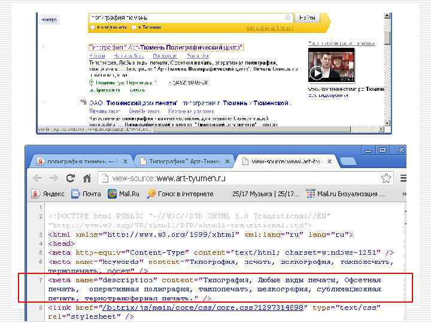This screenshot has height=323, width=431.
Task: Minimize the Chrome window
Action: click(x=368, y=150)
